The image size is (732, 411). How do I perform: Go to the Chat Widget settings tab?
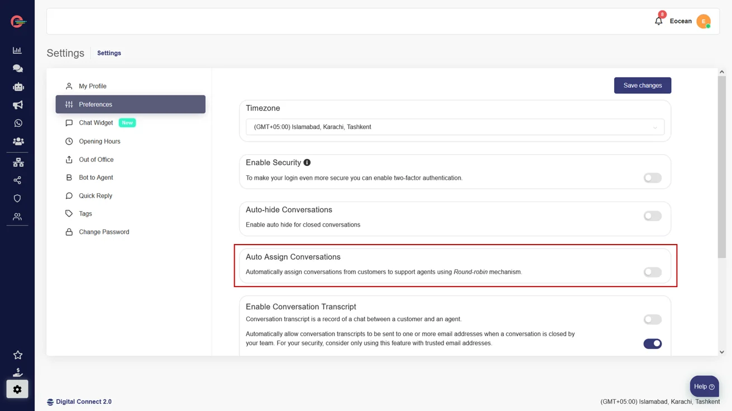coord(96,123)
